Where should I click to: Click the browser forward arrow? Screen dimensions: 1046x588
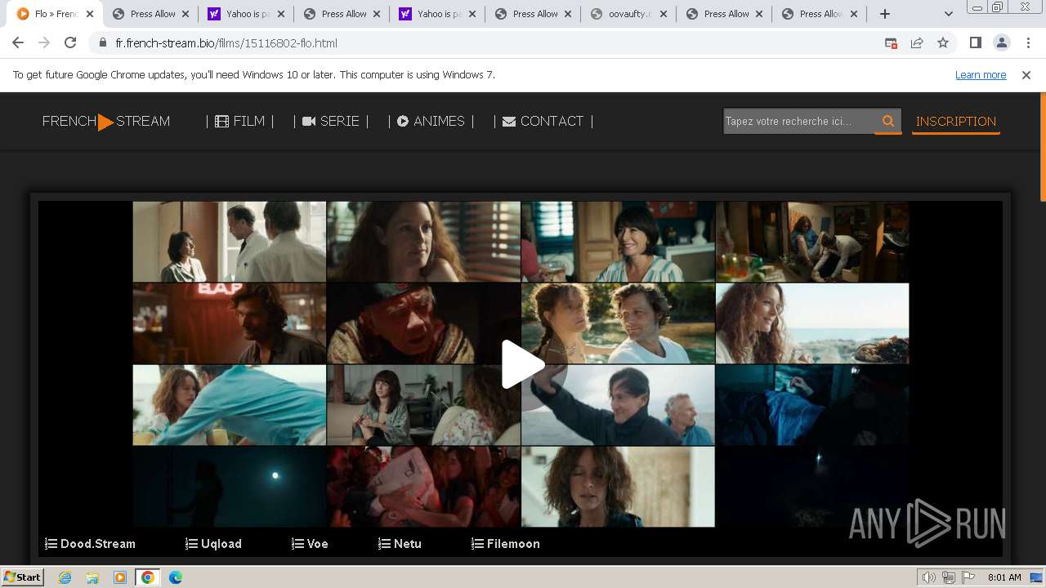click(44, 42)
